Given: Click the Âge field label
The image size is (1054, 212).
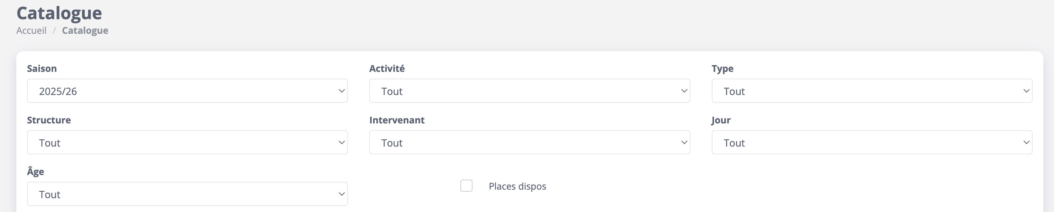Looking at the screenshot, I should [36, 171].
